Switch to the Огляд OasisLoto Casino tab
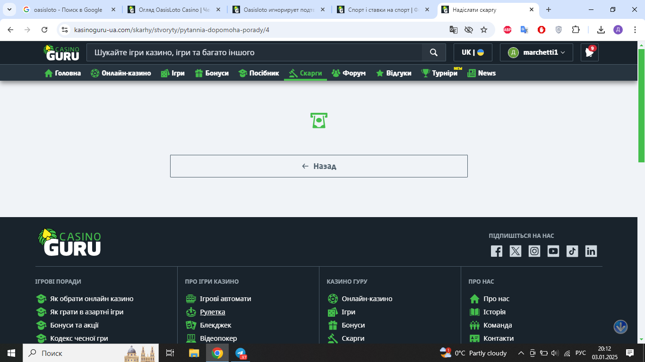 174,9
